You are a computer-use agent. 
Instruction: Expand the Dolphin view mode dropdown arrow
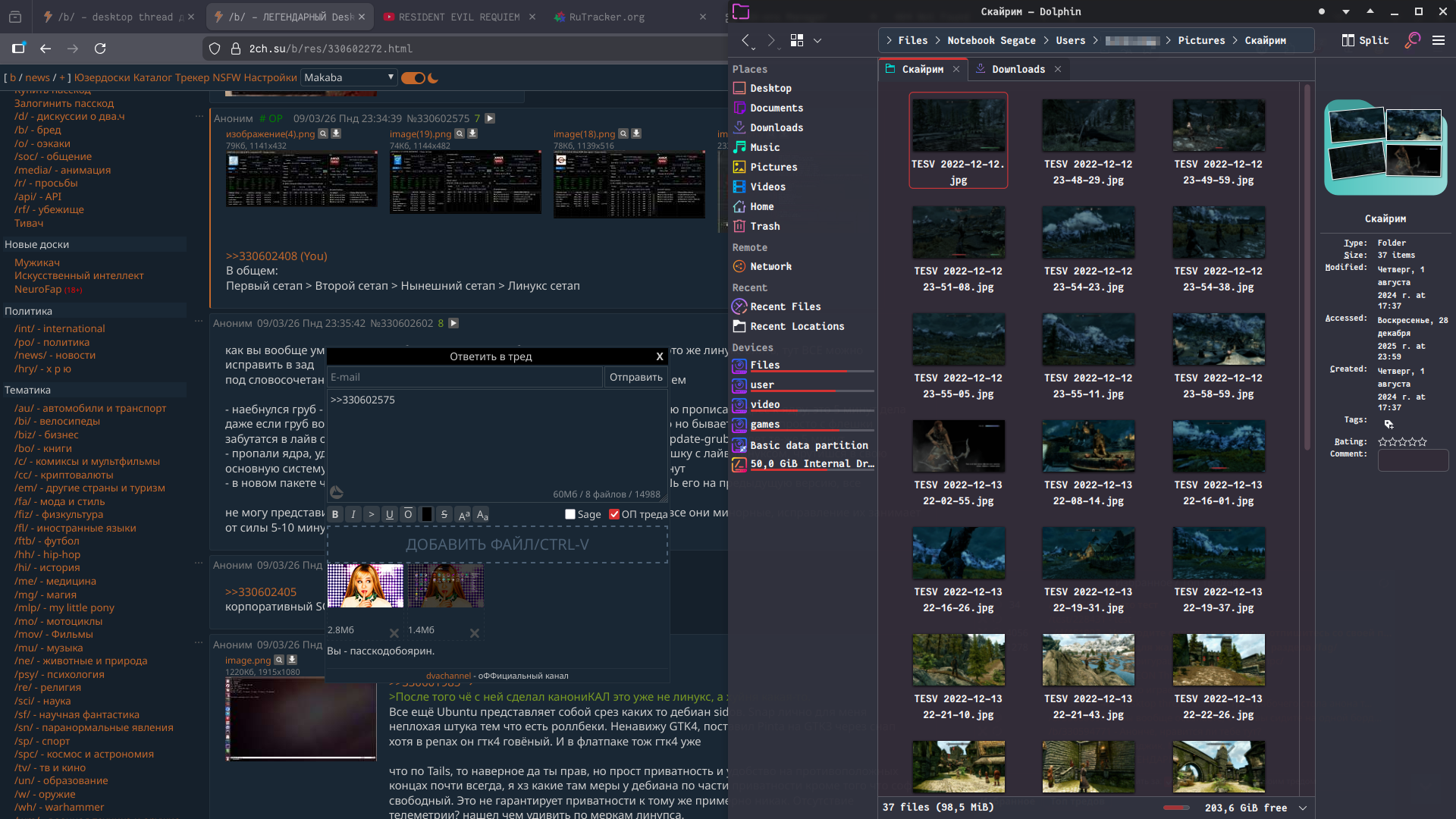point(817,40)
